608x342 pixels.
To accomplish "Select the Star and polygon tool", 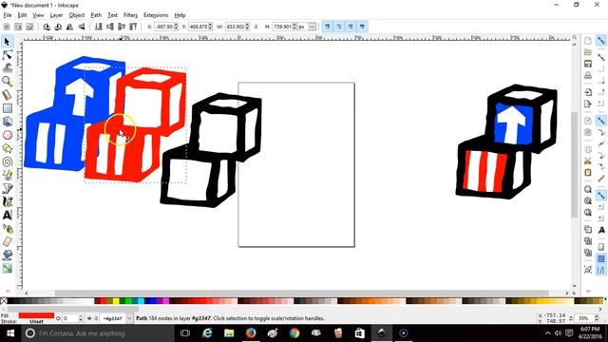I will coord(7,148).
